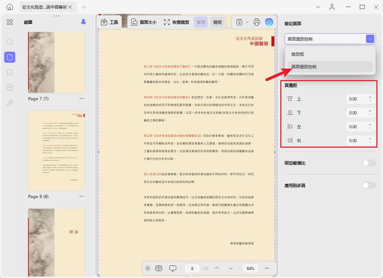Screen dimensions: 383x278
Task: Open more options for Page 7
Action: point(82,98)
